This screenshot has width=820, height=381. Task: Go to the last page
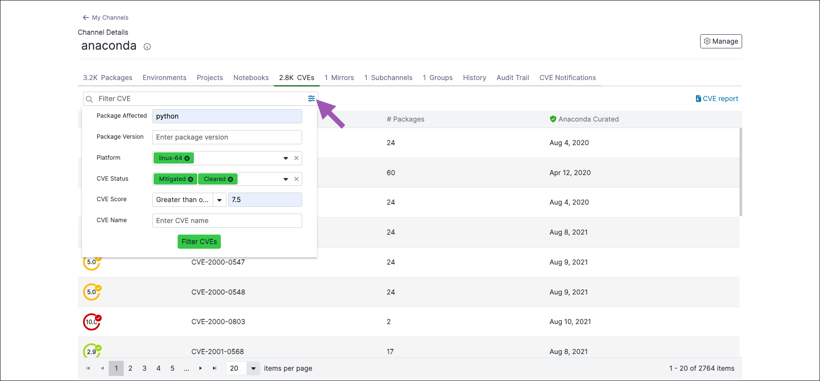tap(214, 368)
